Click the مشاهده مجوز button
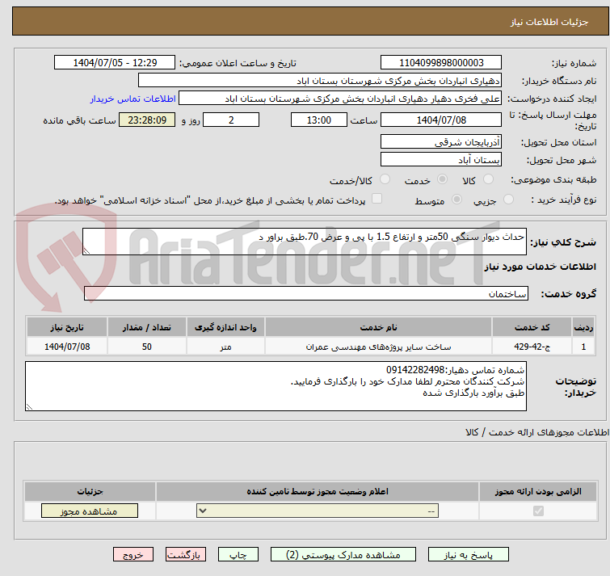The image size is (610, 576). (90, 511)
